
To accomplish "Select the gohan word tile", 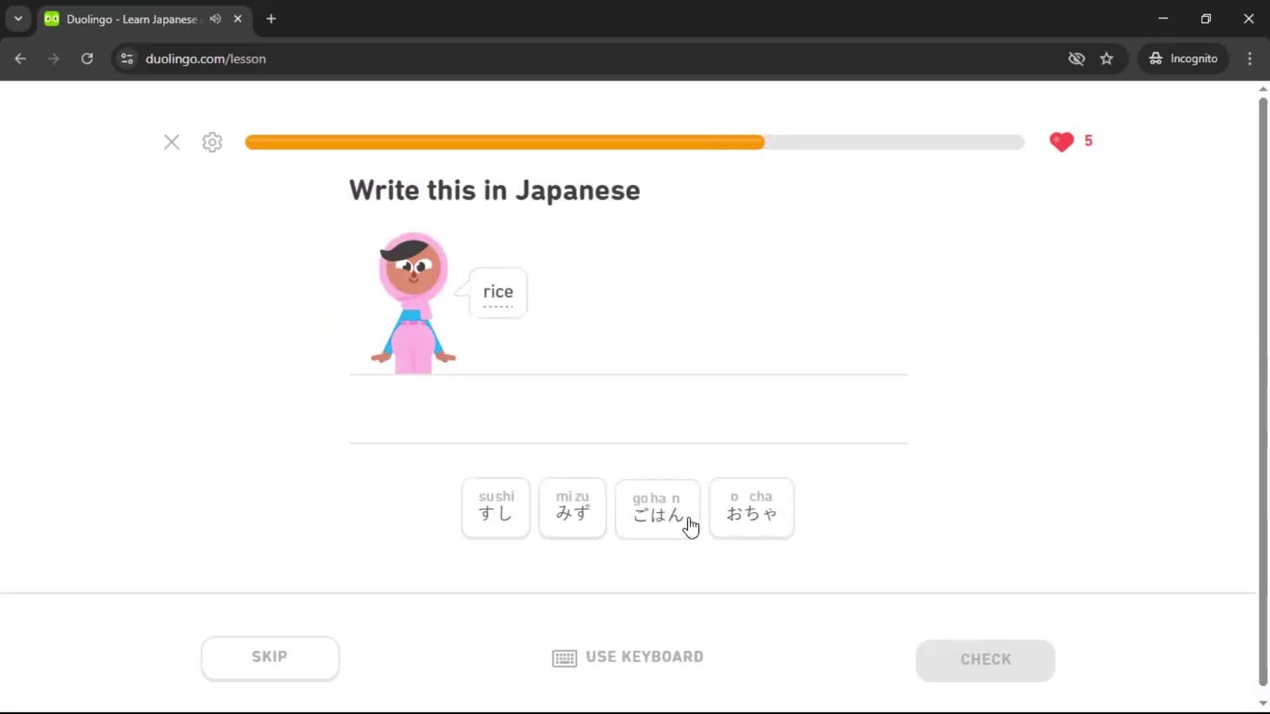I will (x=657, y=508).
